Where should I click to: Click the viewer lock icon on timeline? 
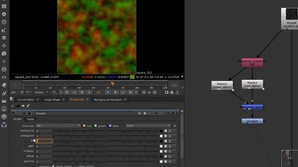click(172, 92)
